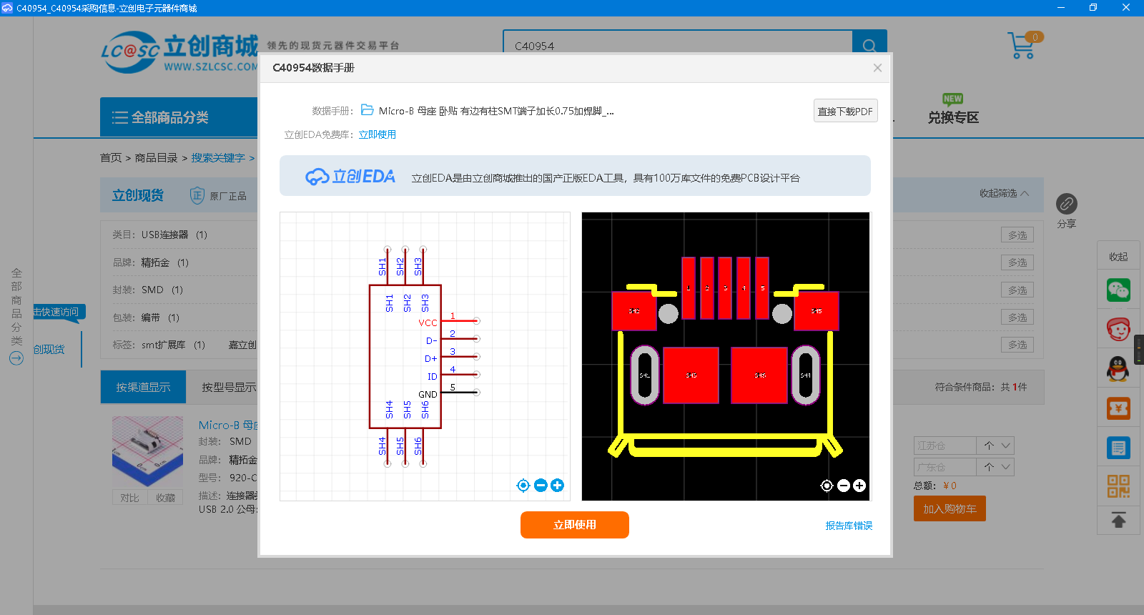The width and height of the screenshot is (1144, 615).
Task: Open the orange coupon sidebar icon
Action: point(1118,408)
